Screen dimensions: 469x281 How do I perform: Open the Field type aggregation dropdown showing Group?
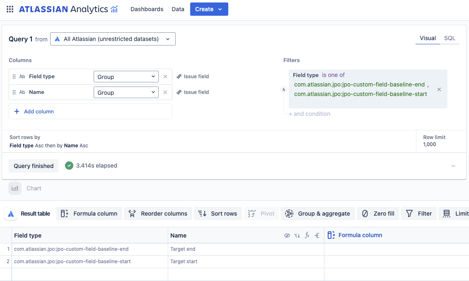point(126,77)
